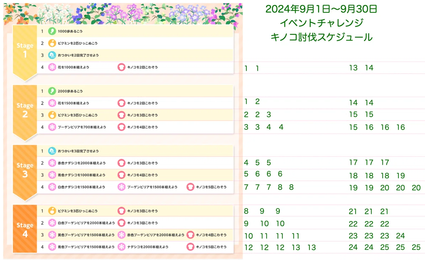Image resolution: width=425 pixels, height=260 pixels.
Task: Click the mushroom icon in Stage 3 step 2
Action: coord(121,163)
